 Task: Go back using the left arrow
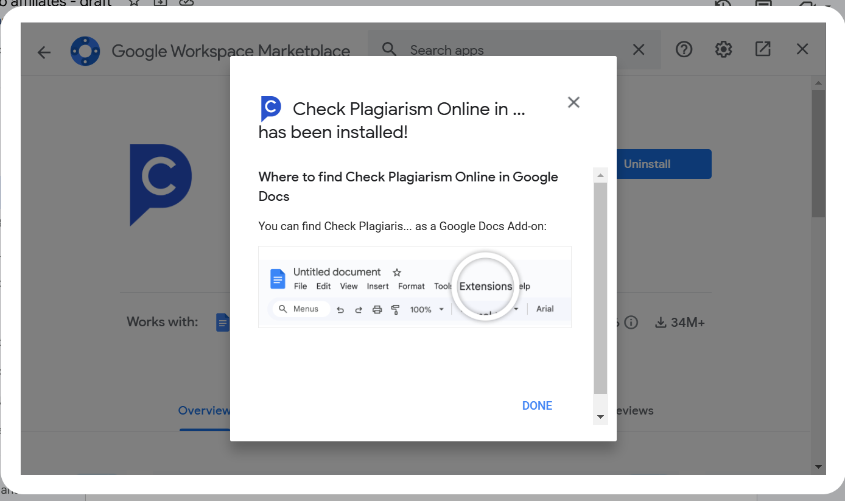(44, 52)
